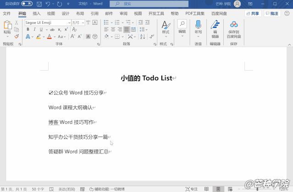Expand the 粘贴 paste options arrow
Screen dimensions: 293x192
pyautogui.click(x=7, y=37)
